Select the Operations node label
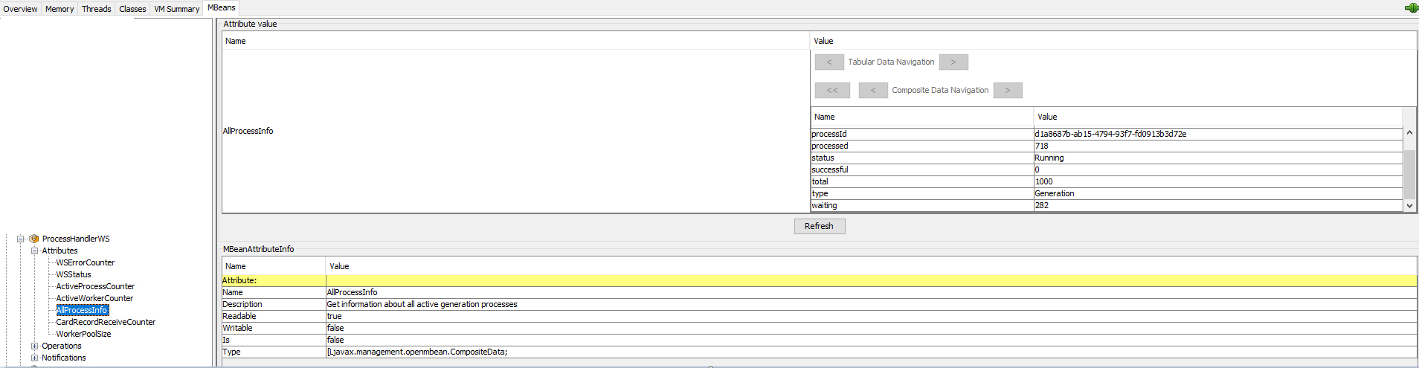This screenshot has height=368, width=1419. point(62,346)
